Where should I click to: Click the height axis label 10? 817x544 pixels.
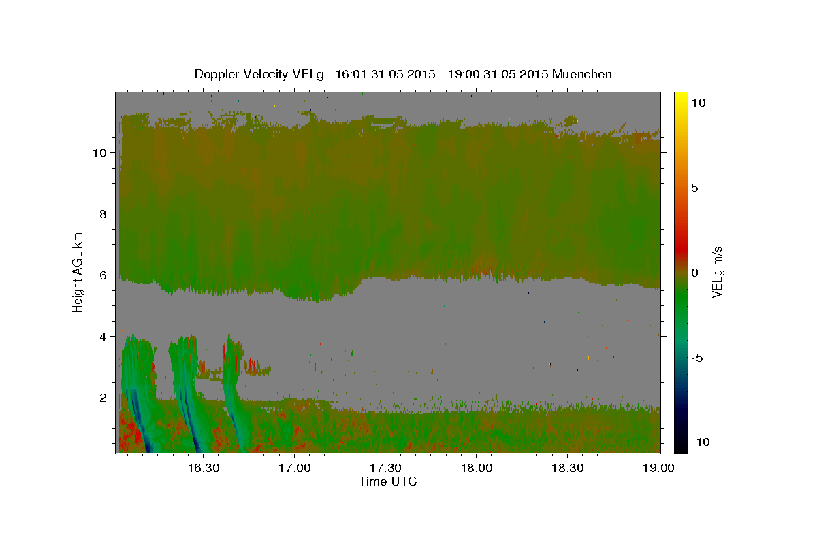click(100, 153)
